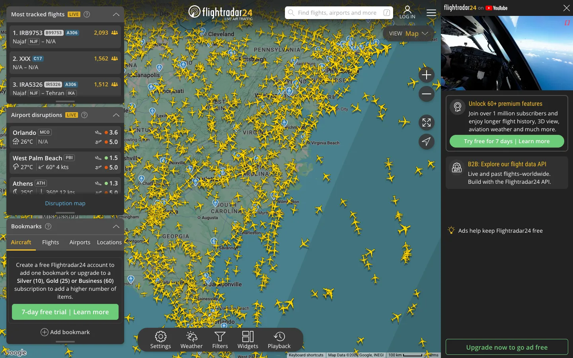Click the Virginia Beach city label
The height and width of the screenshot is (358, 573).
tap(325, 143)
